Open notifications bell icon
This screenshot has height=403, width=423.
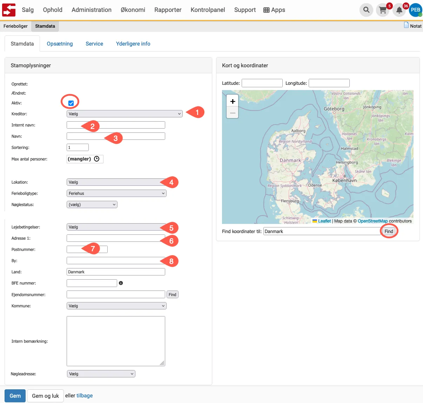click(x=399, y=10)
